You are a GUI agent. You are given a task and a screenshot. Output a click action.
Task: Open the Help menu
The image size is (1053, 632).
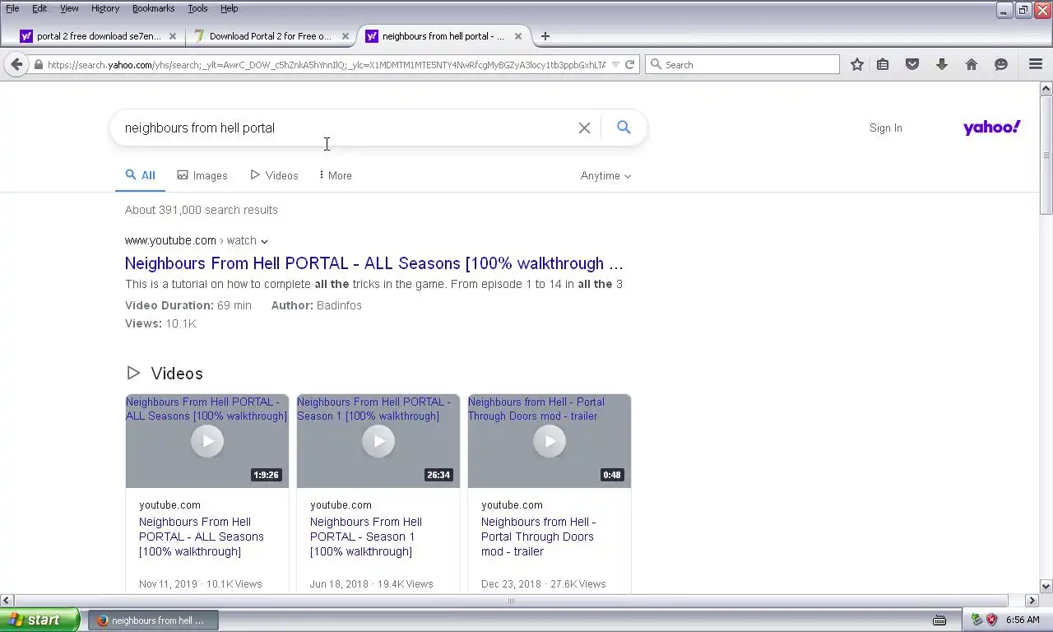[x=229, y=8]
